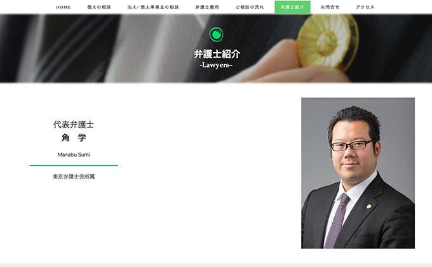Click the 東京弁護士会所属 affiliation text
The width and height of the screenshot is (432, 267).
pos(74,177)
